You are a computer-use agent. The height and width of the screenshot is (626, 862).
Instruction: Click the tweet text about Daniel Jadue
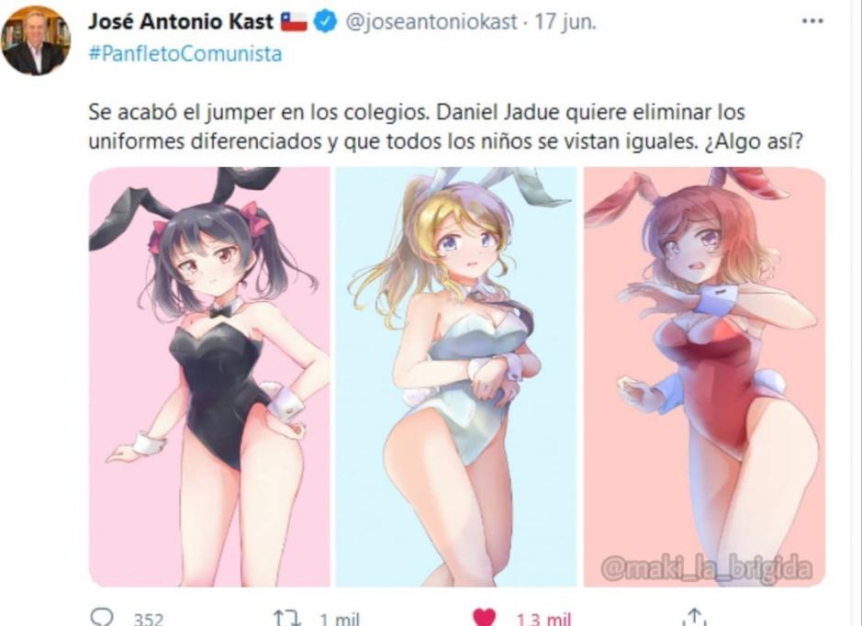point(446,127)
